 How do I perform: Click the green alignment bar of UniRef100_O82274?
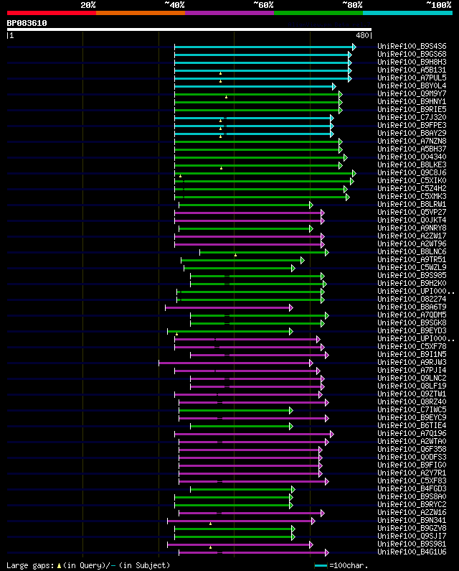point(250,300)
